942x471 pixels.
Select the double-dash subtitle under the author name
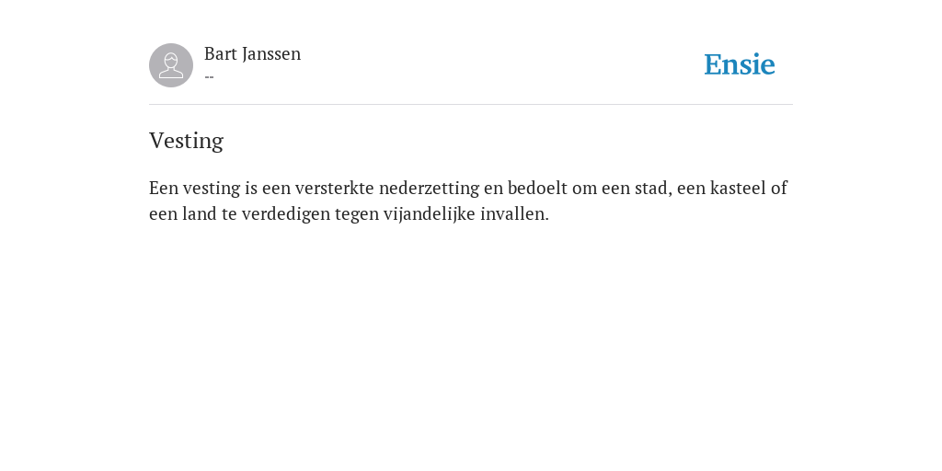(x=209, y=77)
